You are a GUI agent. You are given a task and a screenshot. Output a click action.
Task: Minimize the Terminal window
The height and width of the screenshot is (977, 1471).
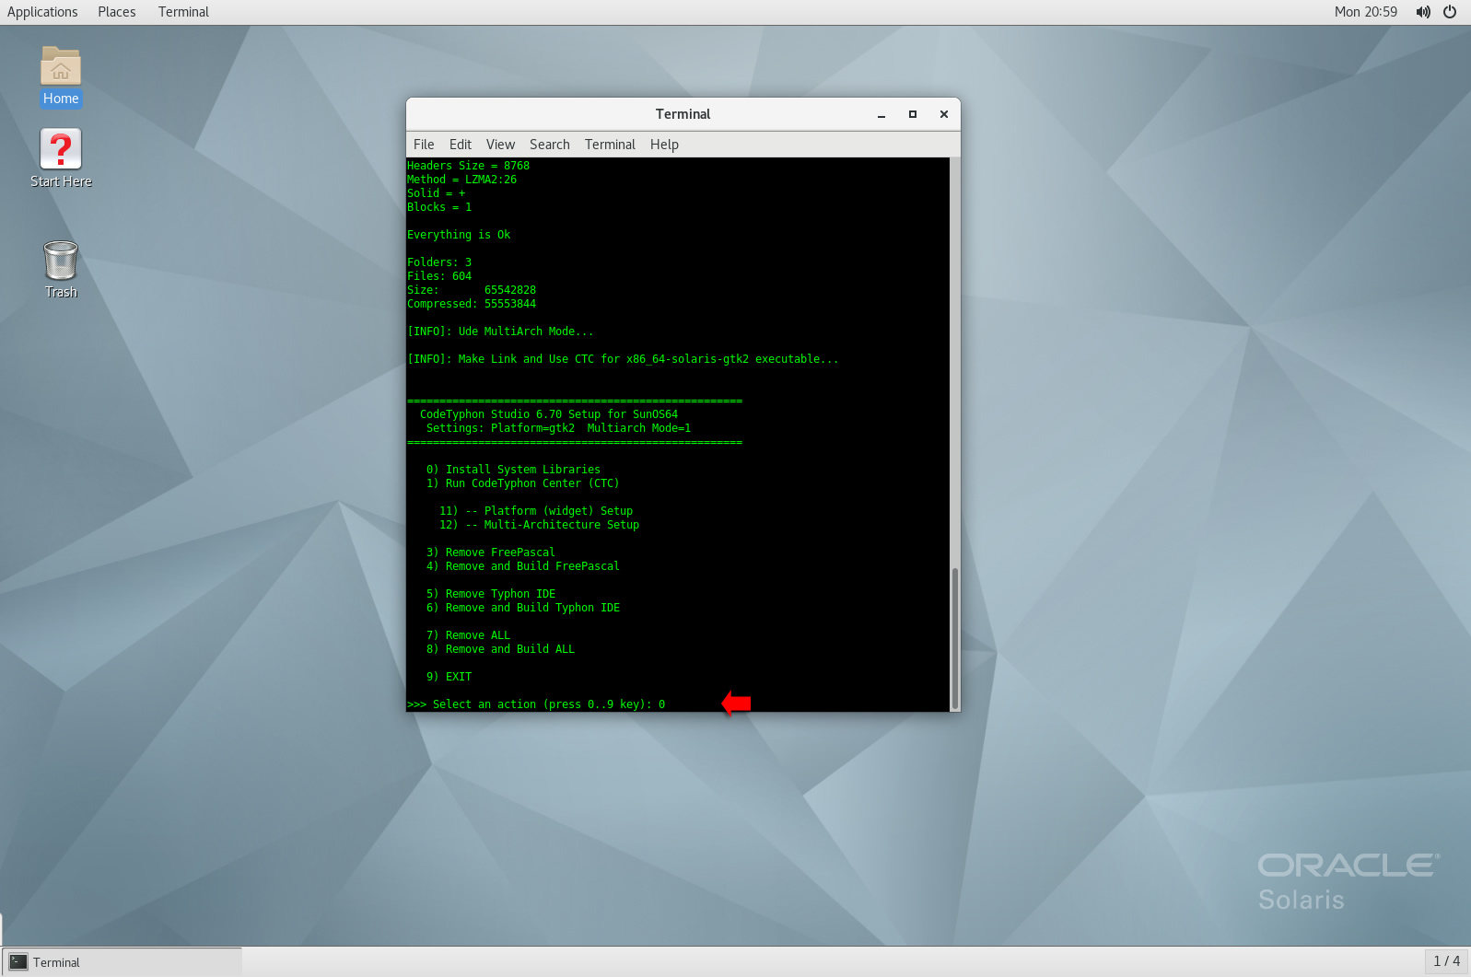(881, 114)
